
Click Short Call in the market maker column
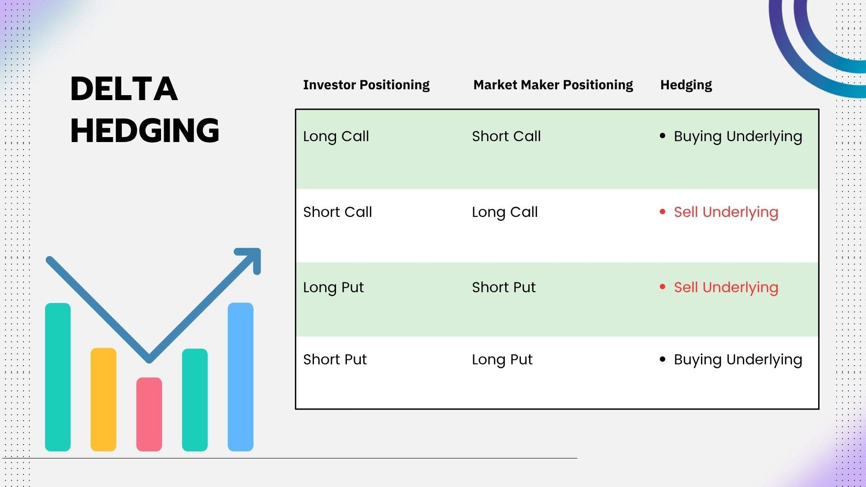tap(506, 136)
